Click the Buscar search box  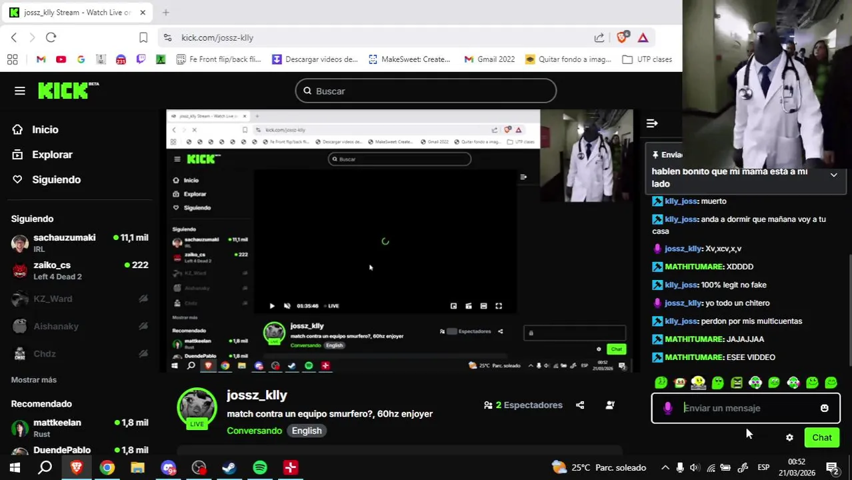point(426,91)
